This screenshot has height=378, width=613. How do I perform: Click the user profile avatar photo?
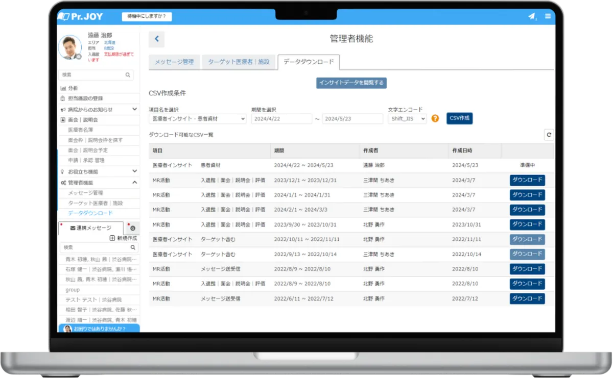[x=70, y=47]
